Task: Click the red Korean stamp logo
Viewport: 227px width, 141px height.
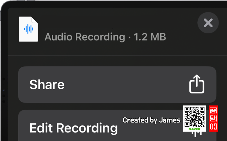Action: click(x=213, y=119)
